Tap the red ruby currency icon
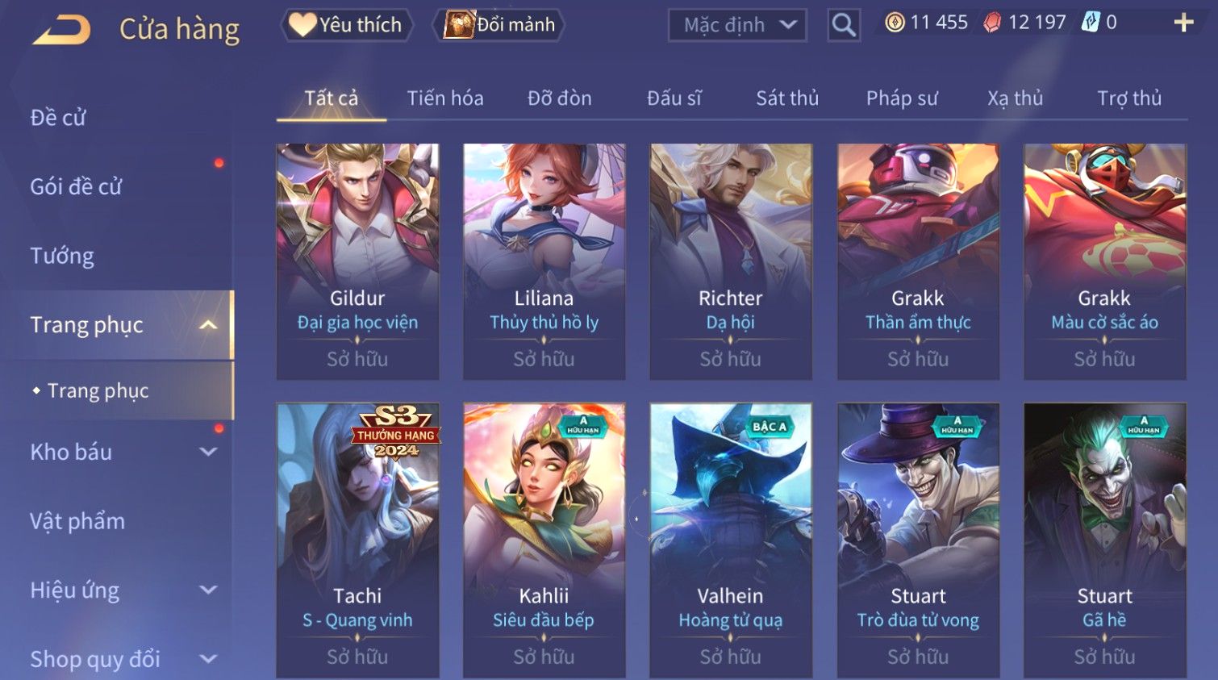 pos(992,23)
